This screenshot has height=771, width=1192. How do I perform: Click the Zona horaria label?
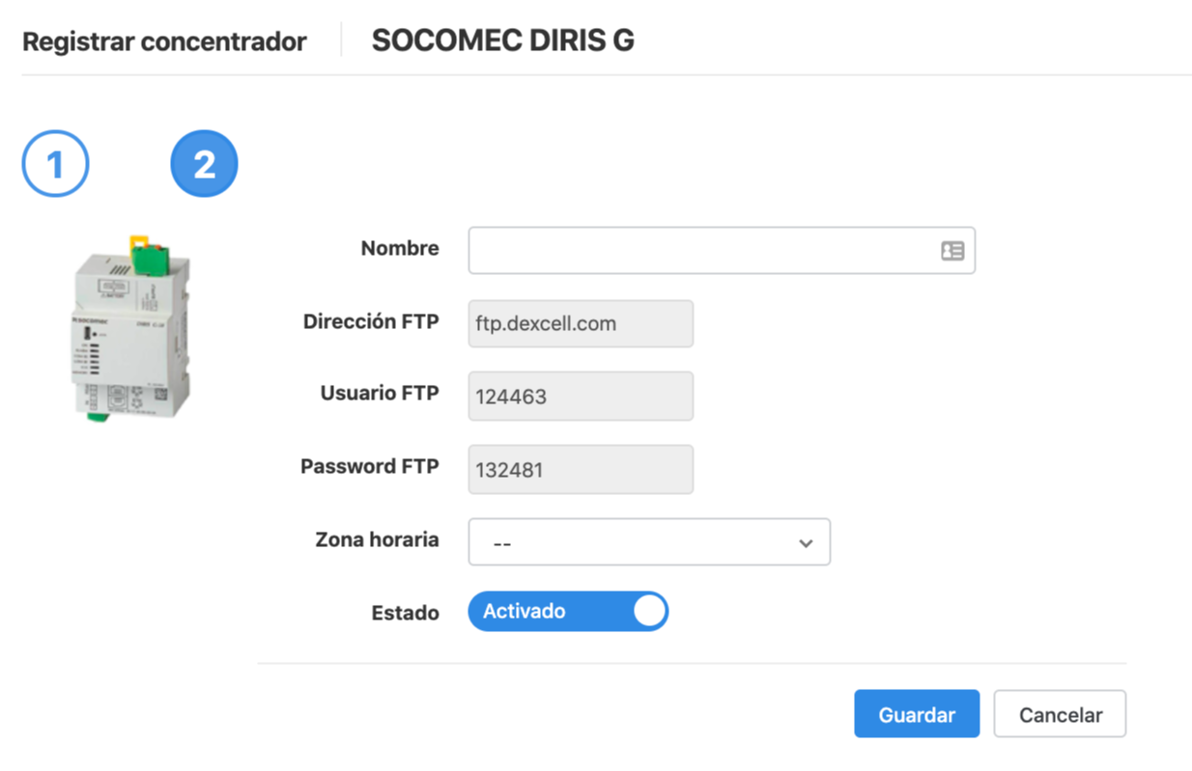pyautogui.click(x=377, y=539)
